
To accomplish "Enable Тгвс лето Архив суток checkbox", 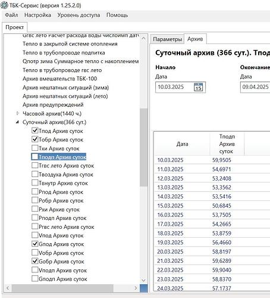I will [34, 165].
